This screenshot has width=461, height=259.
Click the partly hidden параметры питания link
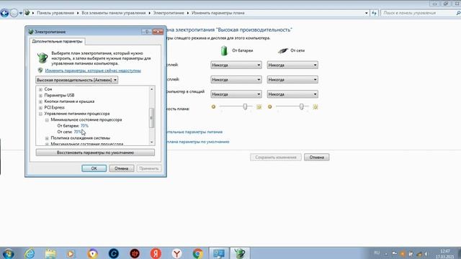[194, 132]
